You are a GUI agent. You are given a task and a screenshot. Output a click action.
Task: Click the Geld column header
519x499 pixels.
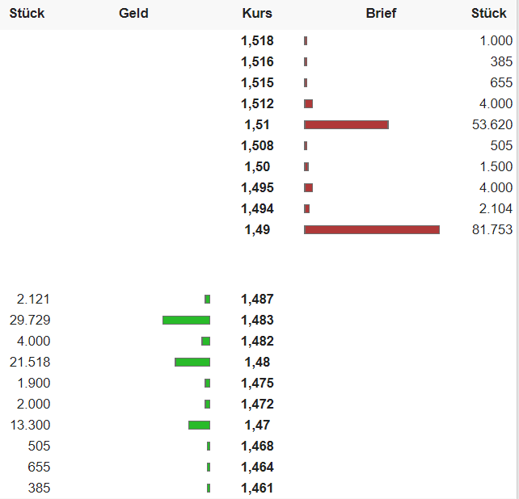[133, 14]
